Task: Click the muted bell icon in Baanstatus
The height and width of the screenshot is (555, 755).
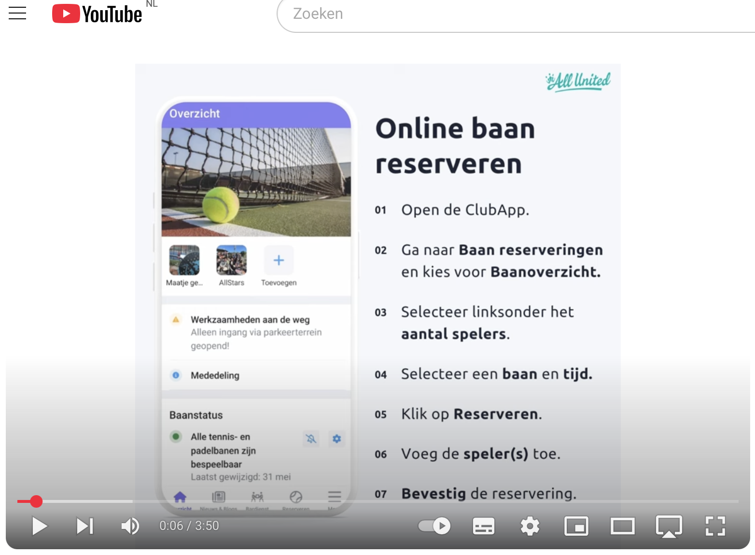Action: (x=311, y=439)
